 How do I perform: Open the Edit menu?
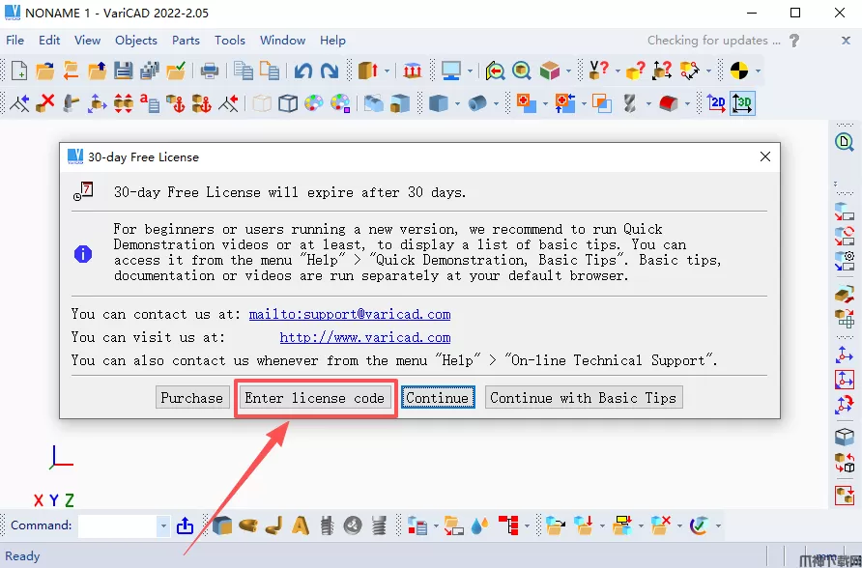click(49, 41)
